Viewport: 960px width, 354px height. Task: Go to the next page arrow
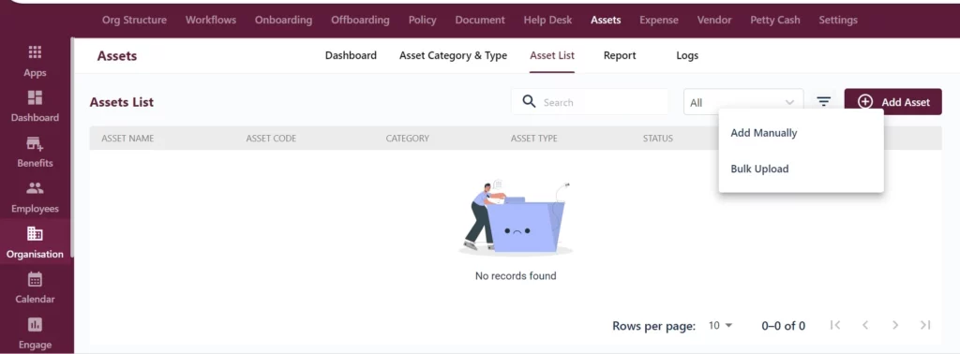(x=895, y=325)
